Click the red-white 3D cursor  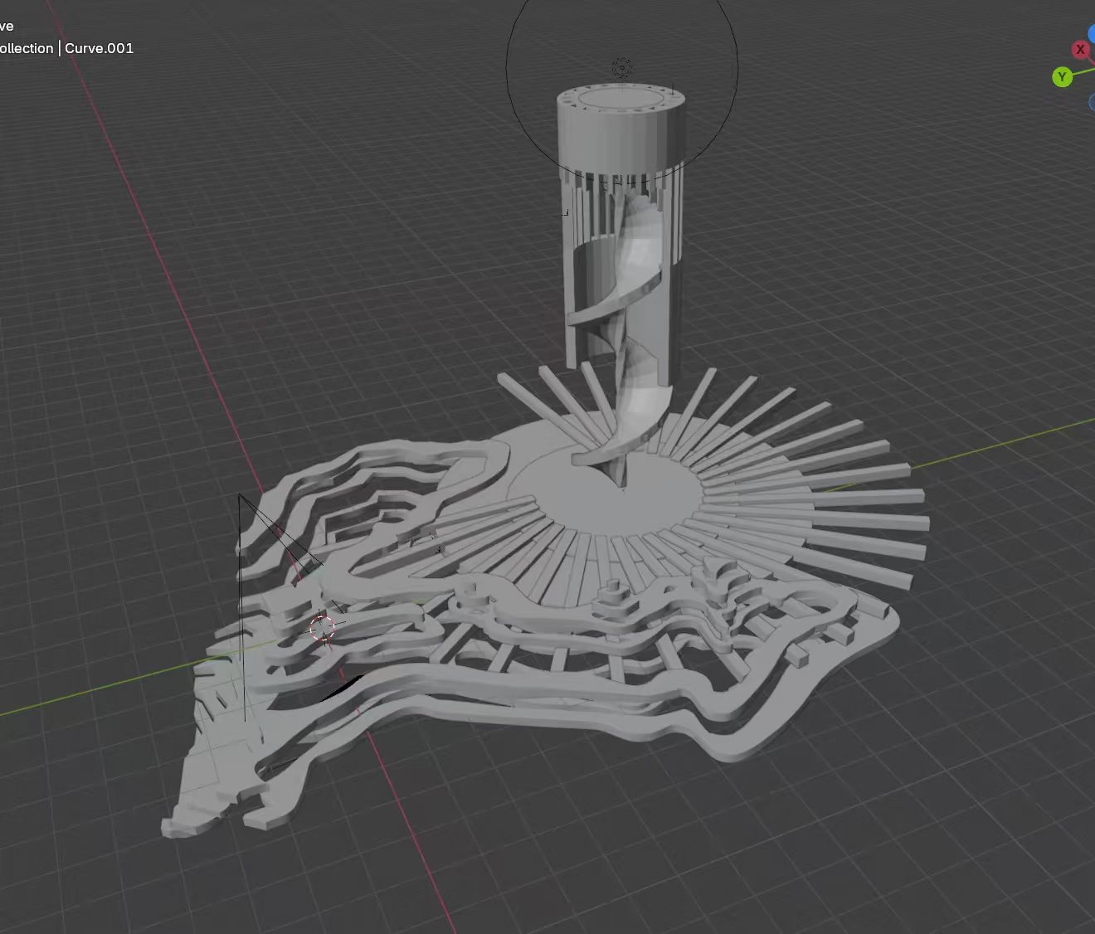pyautogui.click(x=322, y=629)
